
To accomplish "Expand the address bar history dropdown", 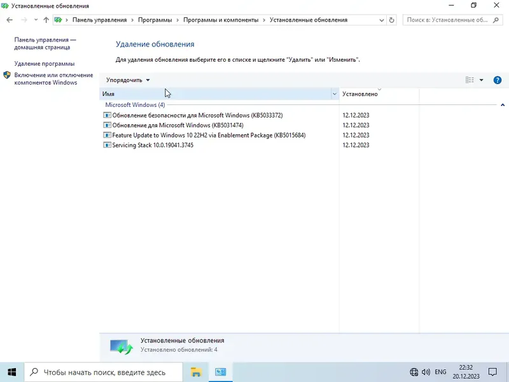I will [x=381, y=20].
